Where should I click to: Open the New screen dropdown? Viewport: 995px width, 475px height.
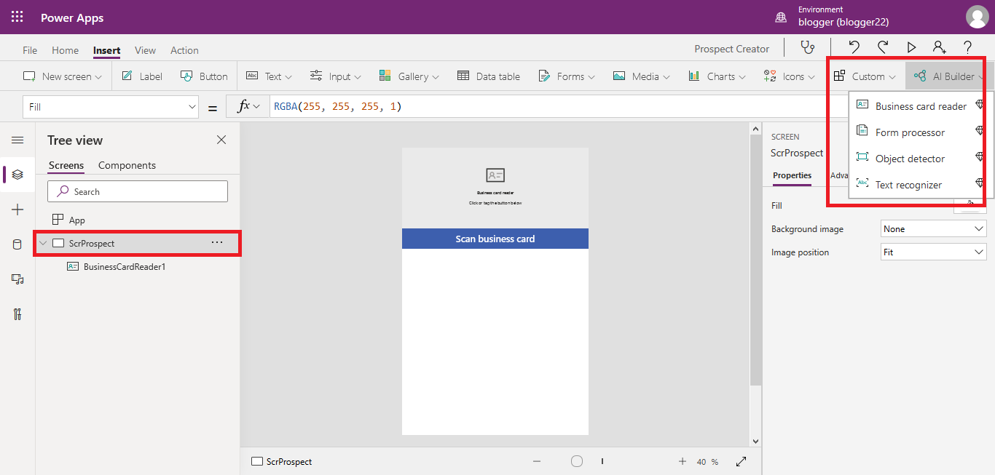[62, 76]
